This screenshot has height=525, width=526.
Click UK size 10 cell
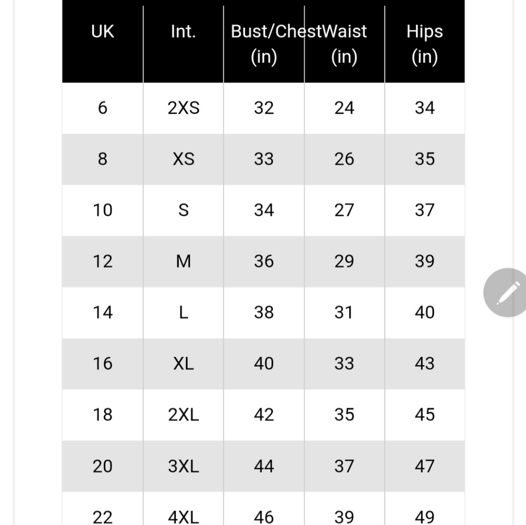pyautogui.click(x=103, y=210)
